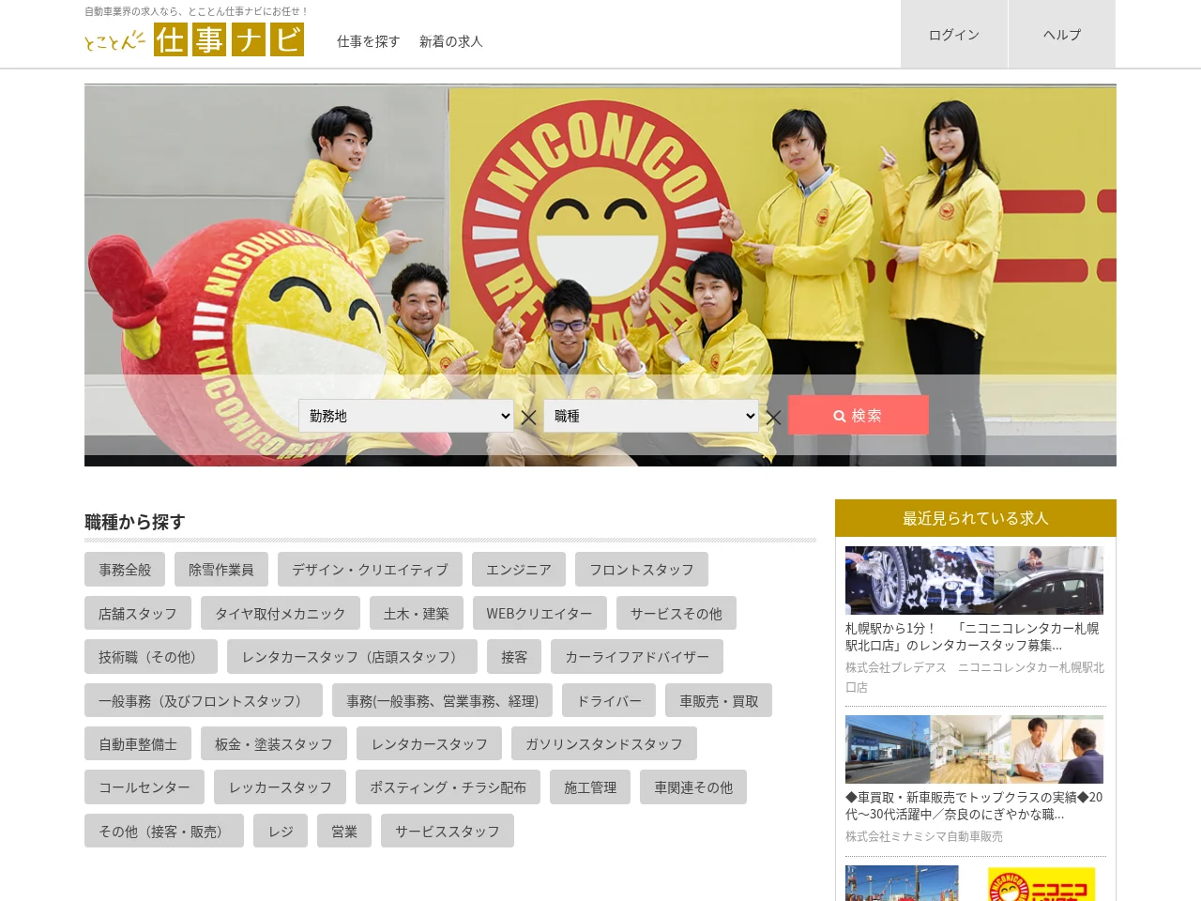1201x901 pixels.
Task: Open the 仕事を探す menu item
Action: 369,41
